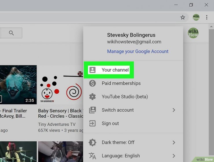214x162 pixels.
Task: Visit the Tiny Adventures TV channel link
Action: point(57,124)
